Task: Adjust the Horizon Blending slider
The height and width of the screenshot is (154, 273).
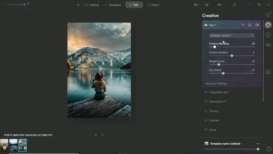Action: pos(215,47)
